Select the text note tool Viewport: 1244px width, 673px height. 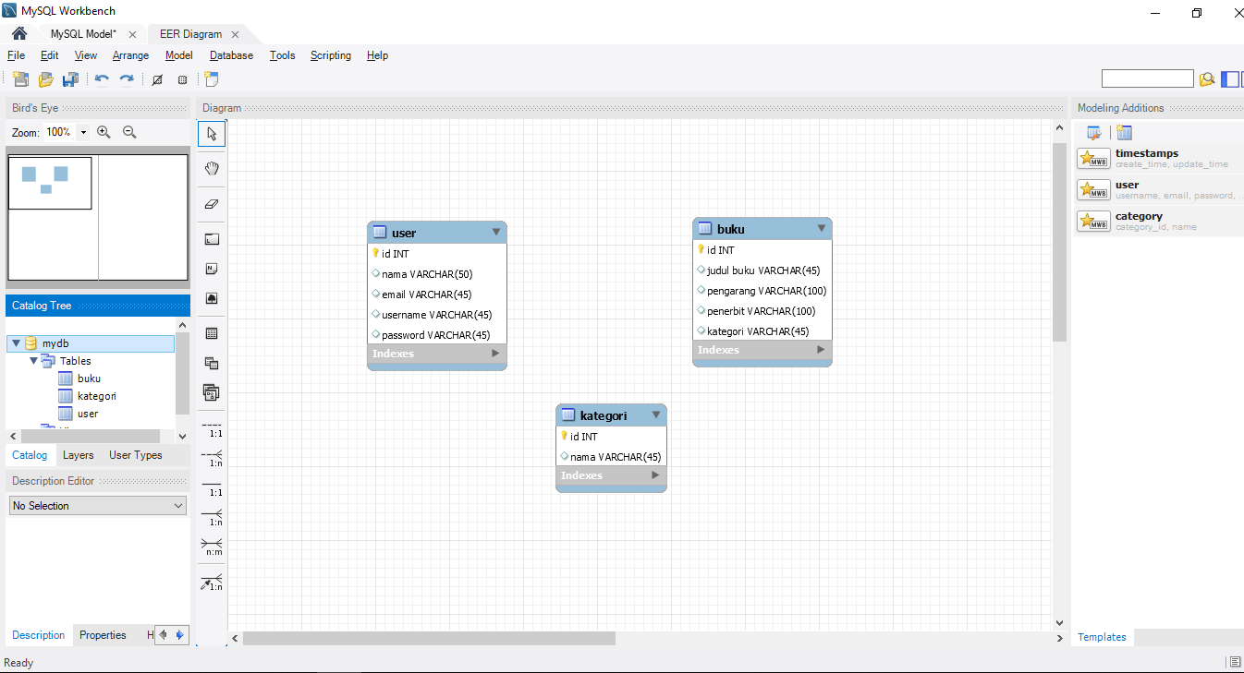tap(212, 269)
